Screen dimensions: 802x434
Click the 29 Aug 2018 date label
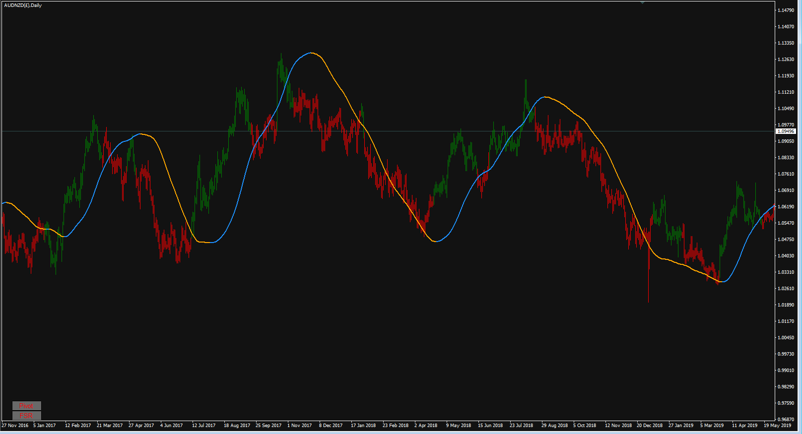click(555, 426)
